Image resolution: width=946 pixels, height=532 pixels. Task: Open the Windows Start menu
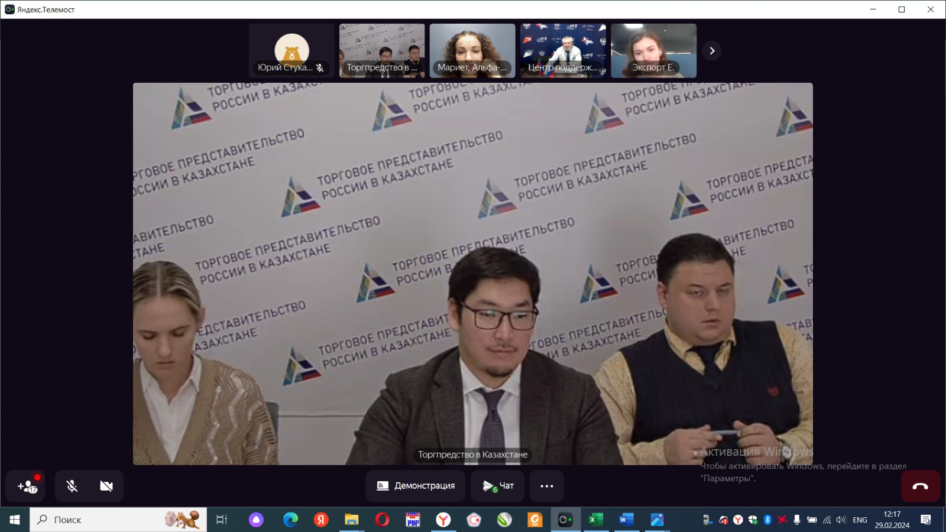[15, 520]
